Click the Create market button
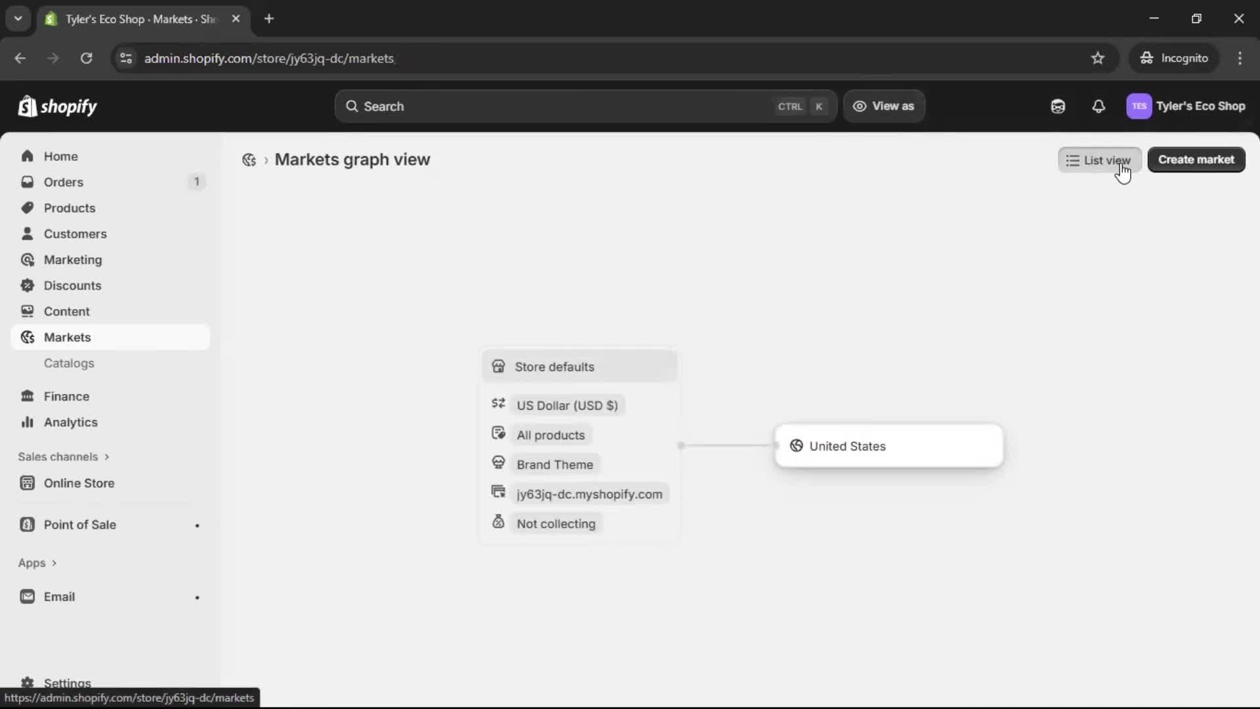Screen dimensions: 1260x709 click(x=1196, y=160)
